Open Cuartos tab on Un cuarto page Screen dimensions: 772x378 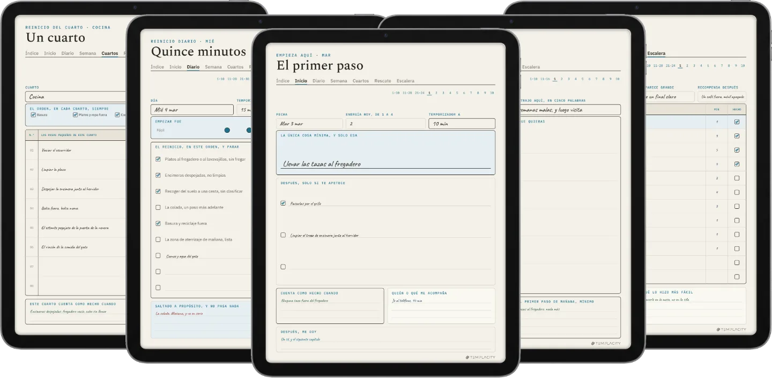point(109,53)
